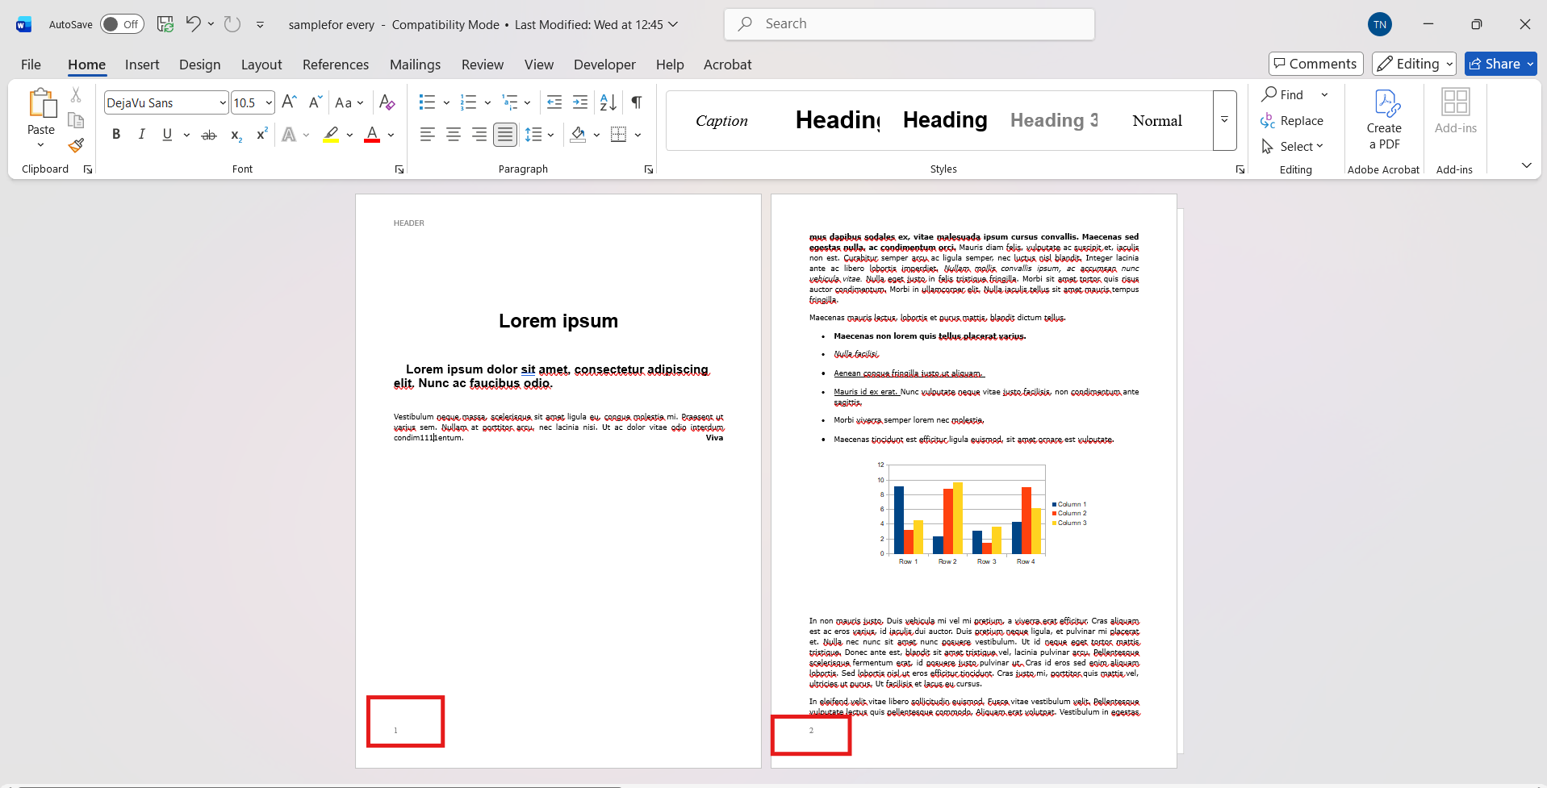
Task: Expand the Styles gallery
Action: point(1224,120)
